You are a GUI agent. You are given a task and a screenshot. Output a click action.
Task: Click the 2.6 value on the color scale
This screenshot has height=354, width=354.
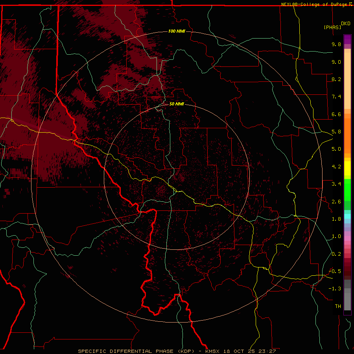[x=336, y=202]
